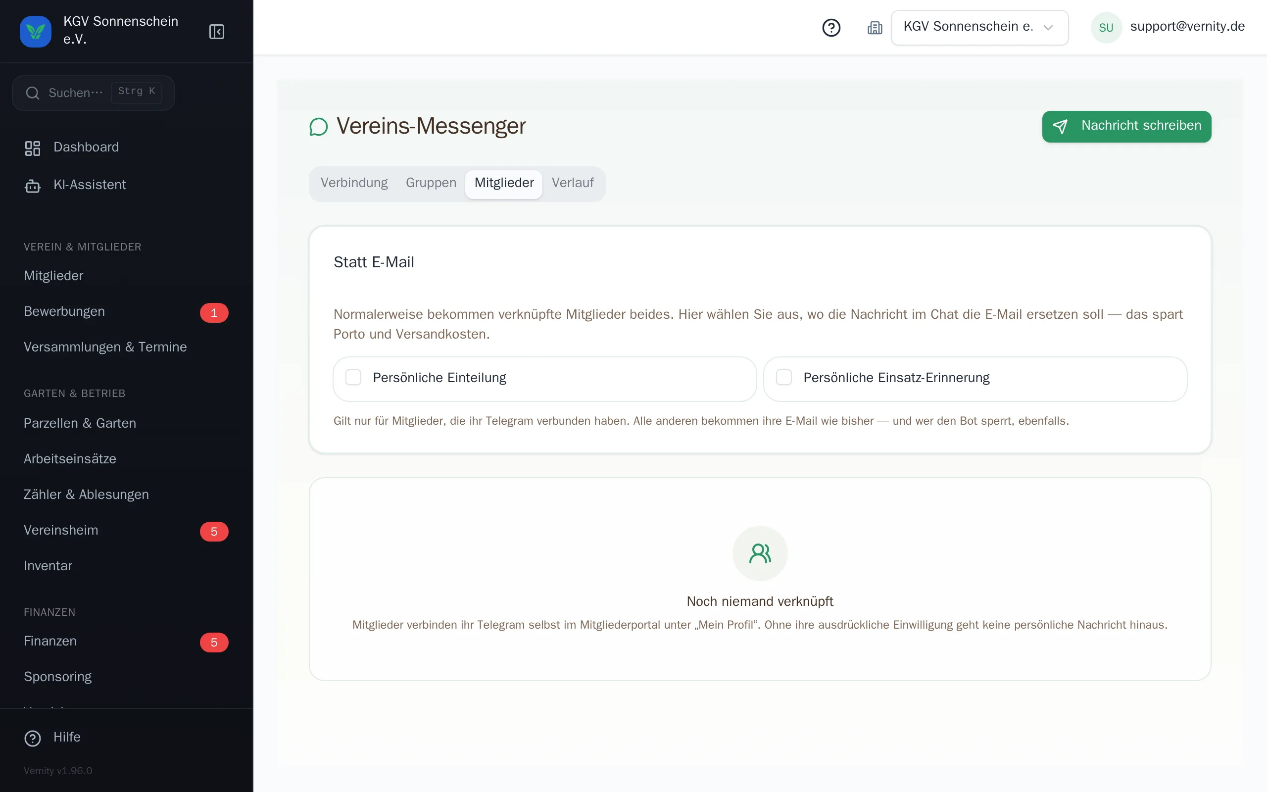Screen dimensions: 1267x792
Task: Click the search magnifier icon
Action: [33, 93]
